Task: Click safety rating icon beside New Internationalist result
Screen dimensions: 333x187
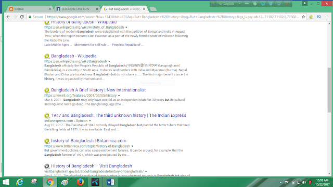Action: [x=47, y=90]
